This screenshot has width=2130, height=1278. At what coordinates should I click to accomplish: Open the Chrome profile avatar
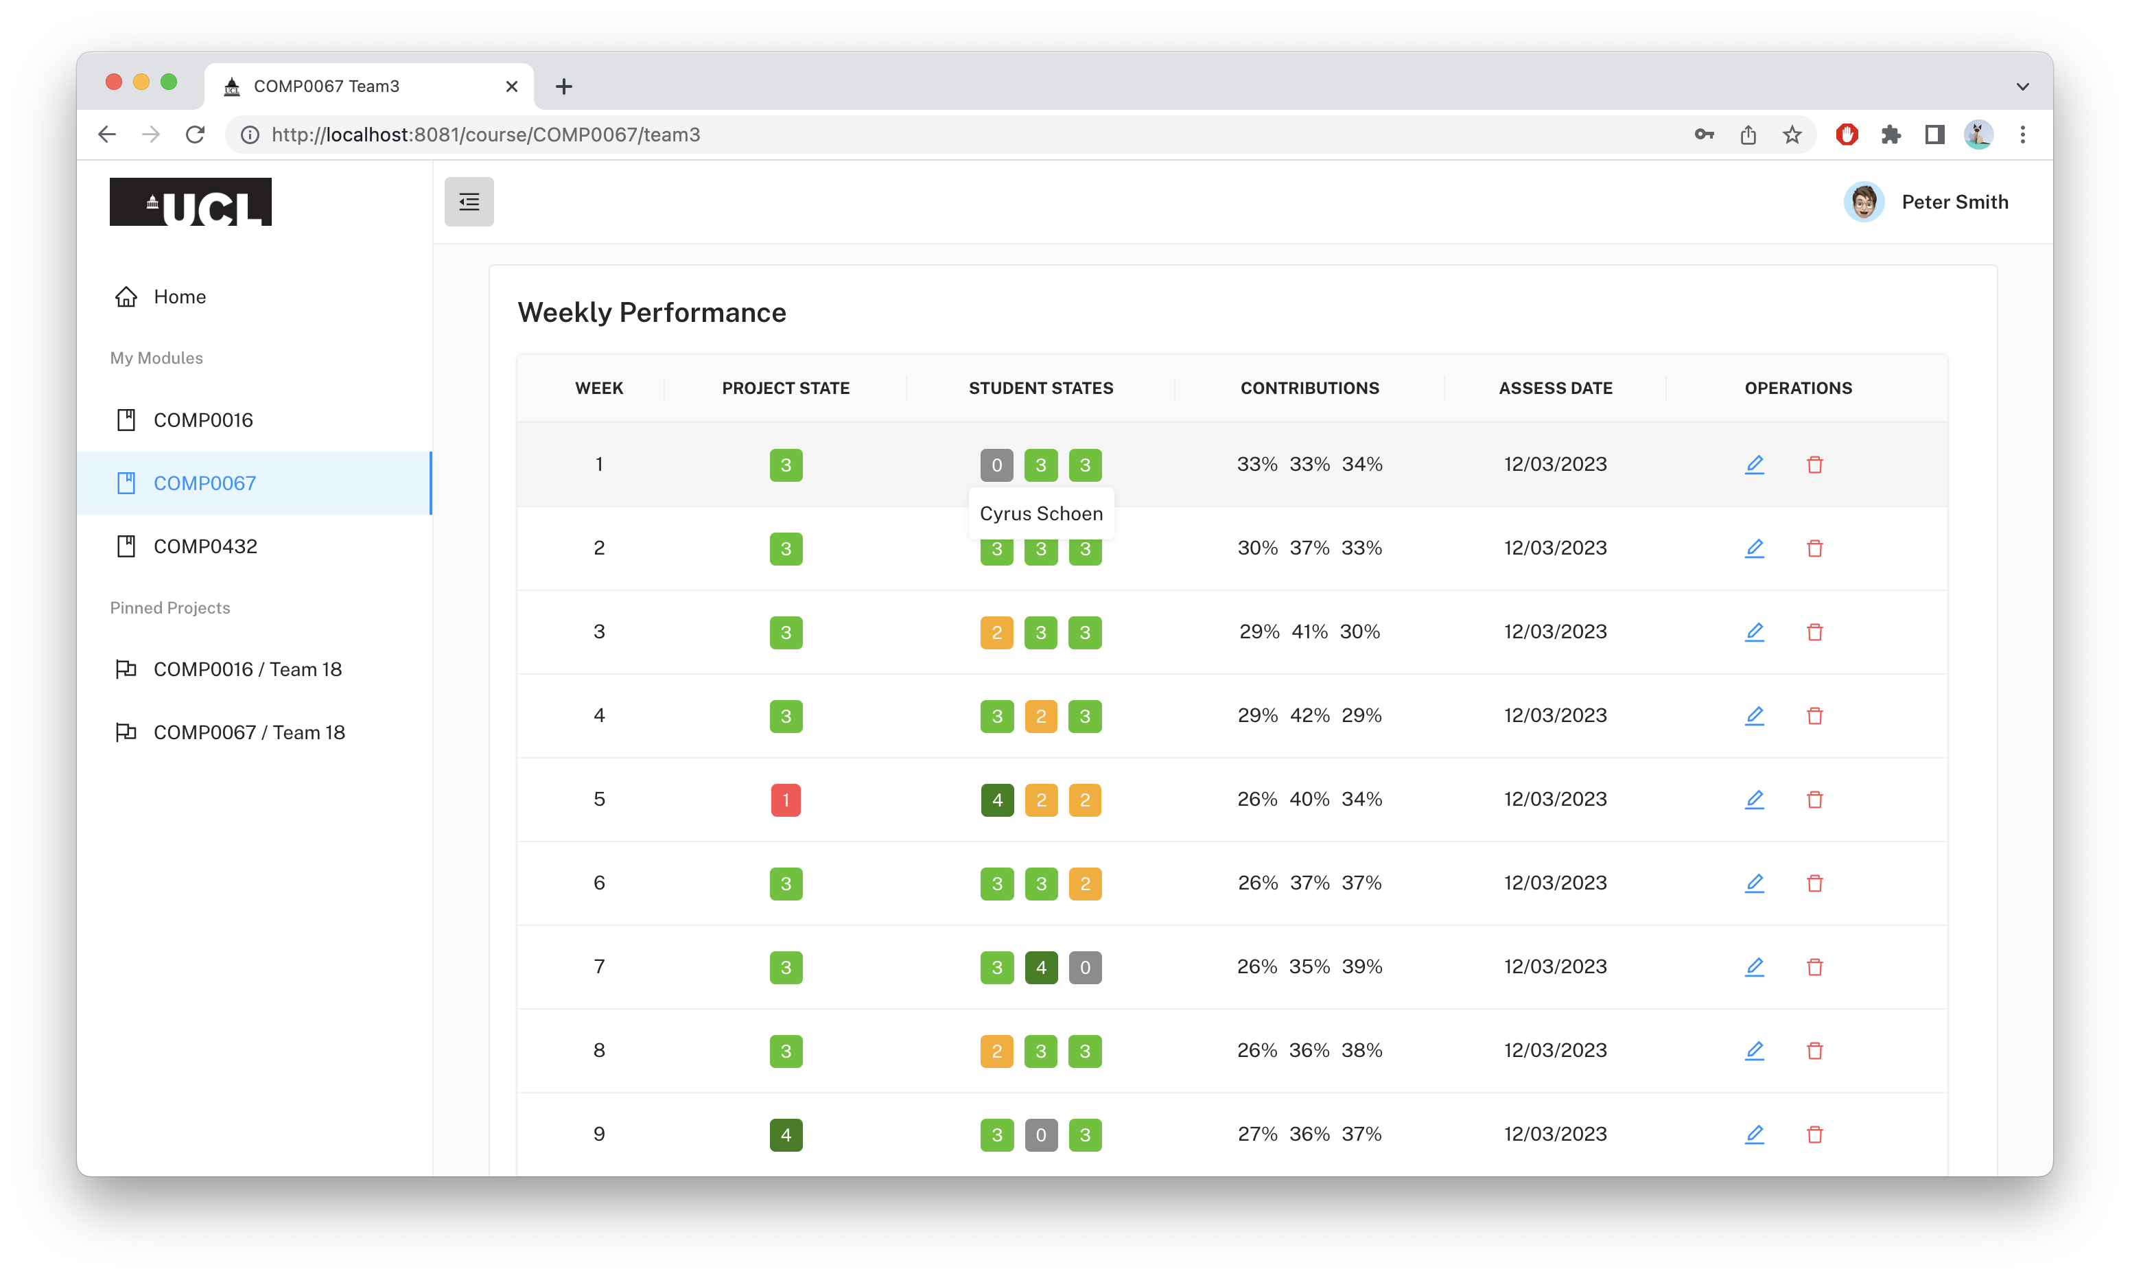click(x=1978, y=135)
